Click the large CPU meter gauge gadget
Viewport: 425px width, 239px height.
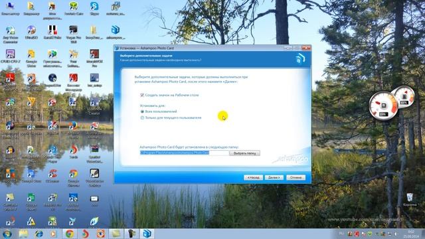383,106
